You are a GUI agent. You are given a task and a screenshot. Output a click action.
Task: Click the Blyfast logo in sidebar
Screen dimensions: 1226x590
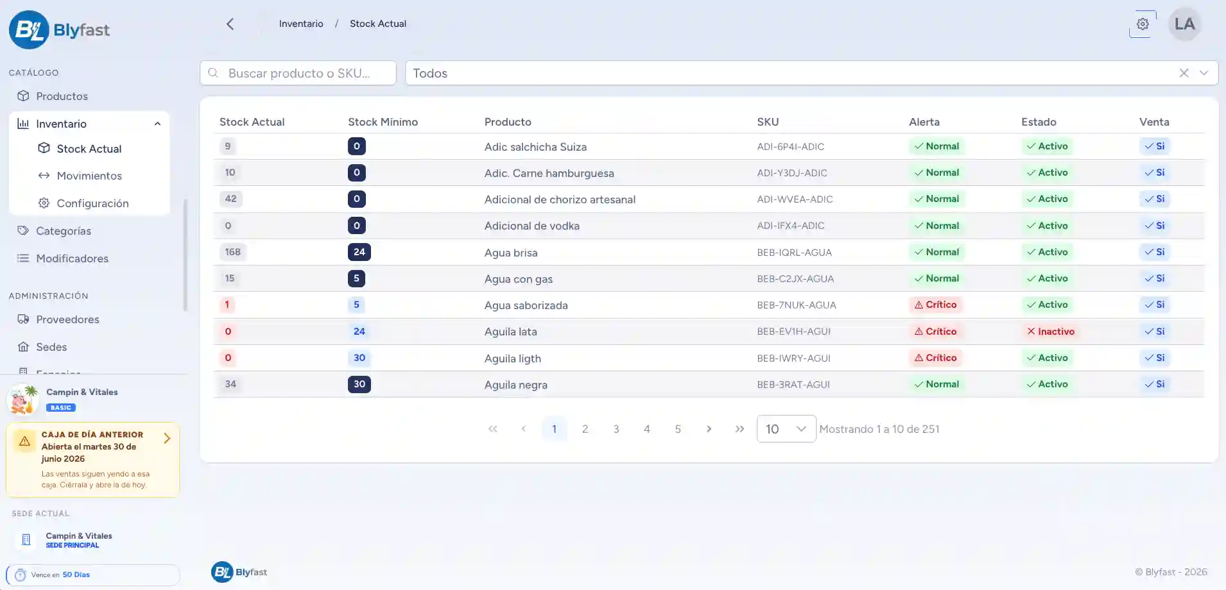[x=59, y=29]
